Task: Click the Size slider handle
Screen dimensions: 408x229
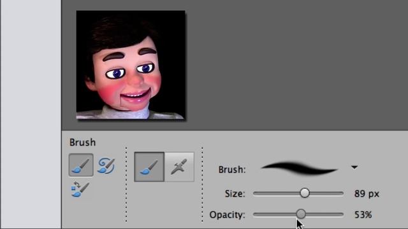Action: tap(305, 193)
